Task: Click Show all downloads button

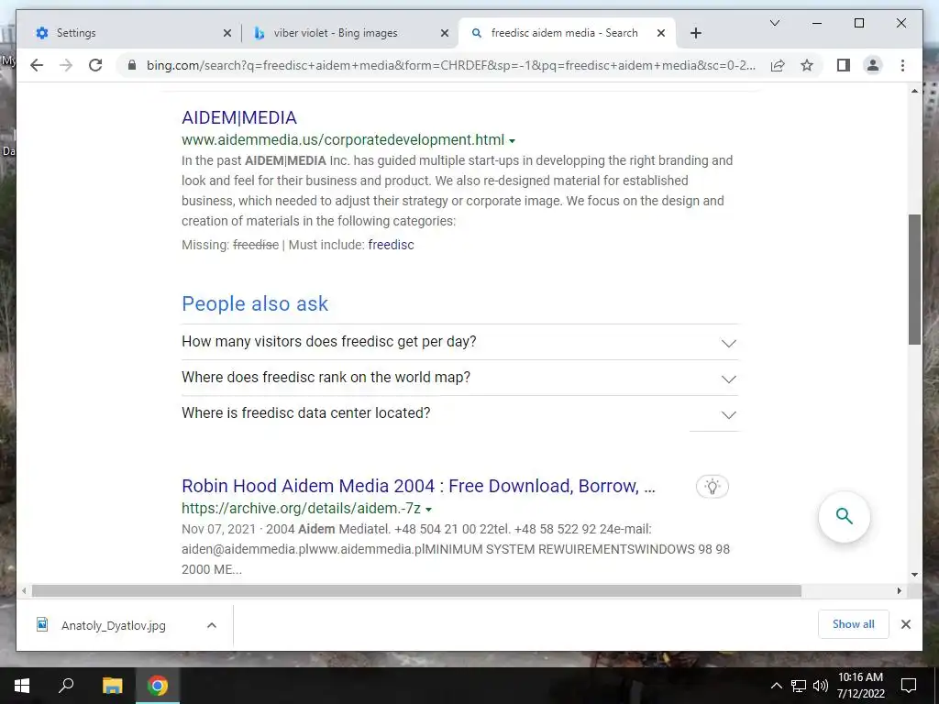Action: point(854,624)
